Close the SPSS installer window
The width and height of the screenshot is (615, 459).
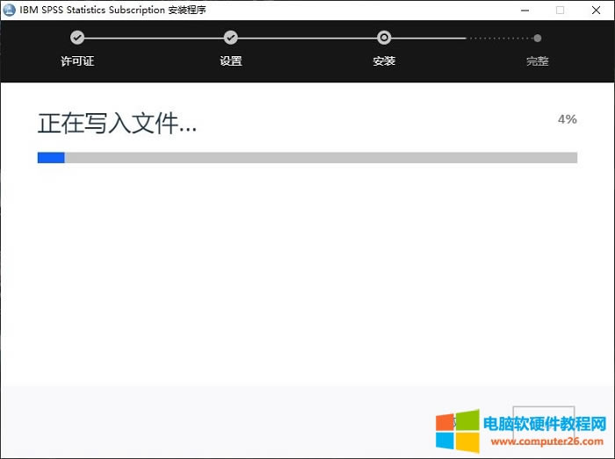tap(597, 10)
